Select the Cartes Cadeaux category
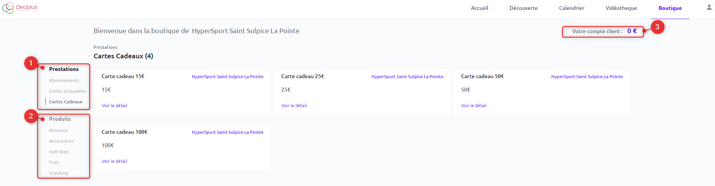Screen dimensions: 715x186 tap(66, 102)
